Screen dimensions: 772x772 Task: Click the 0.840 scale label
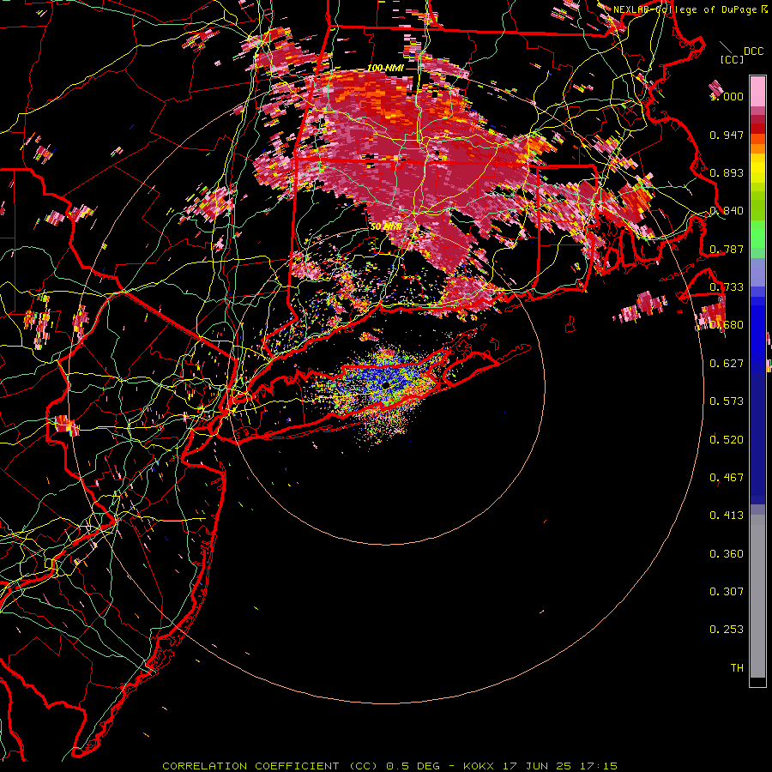727,211
